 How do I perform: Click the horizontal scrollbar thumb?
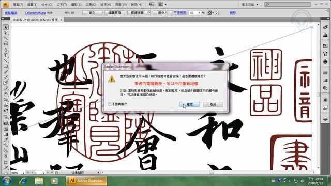coord(212,172)
